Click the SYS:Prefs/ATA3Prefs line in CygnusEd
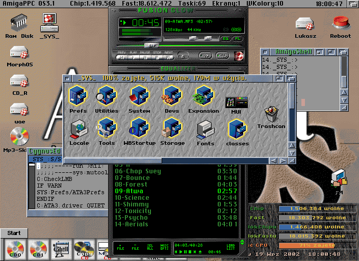359x261 pixels. click(70, 192)
